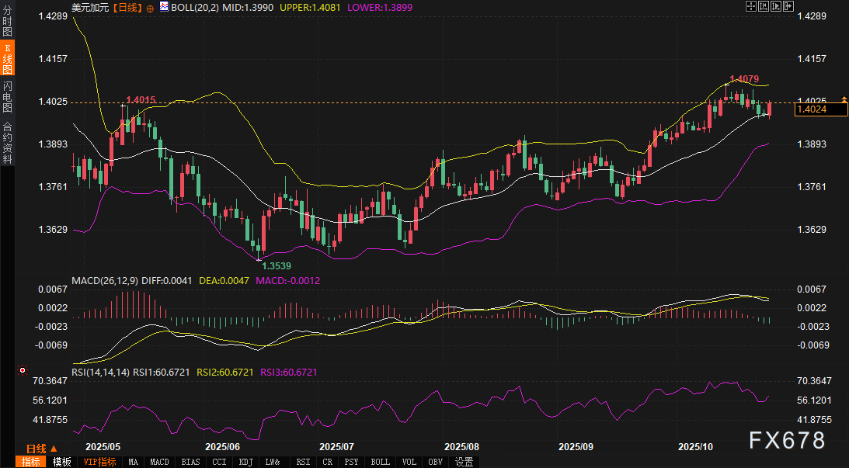The image size is (849, 468).
Task: Open the 合约资料 side tab
Action: [7, 142]
